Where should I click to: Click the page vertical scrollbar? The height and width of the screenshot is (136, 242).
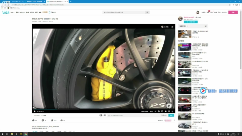(x=241, y=40)
